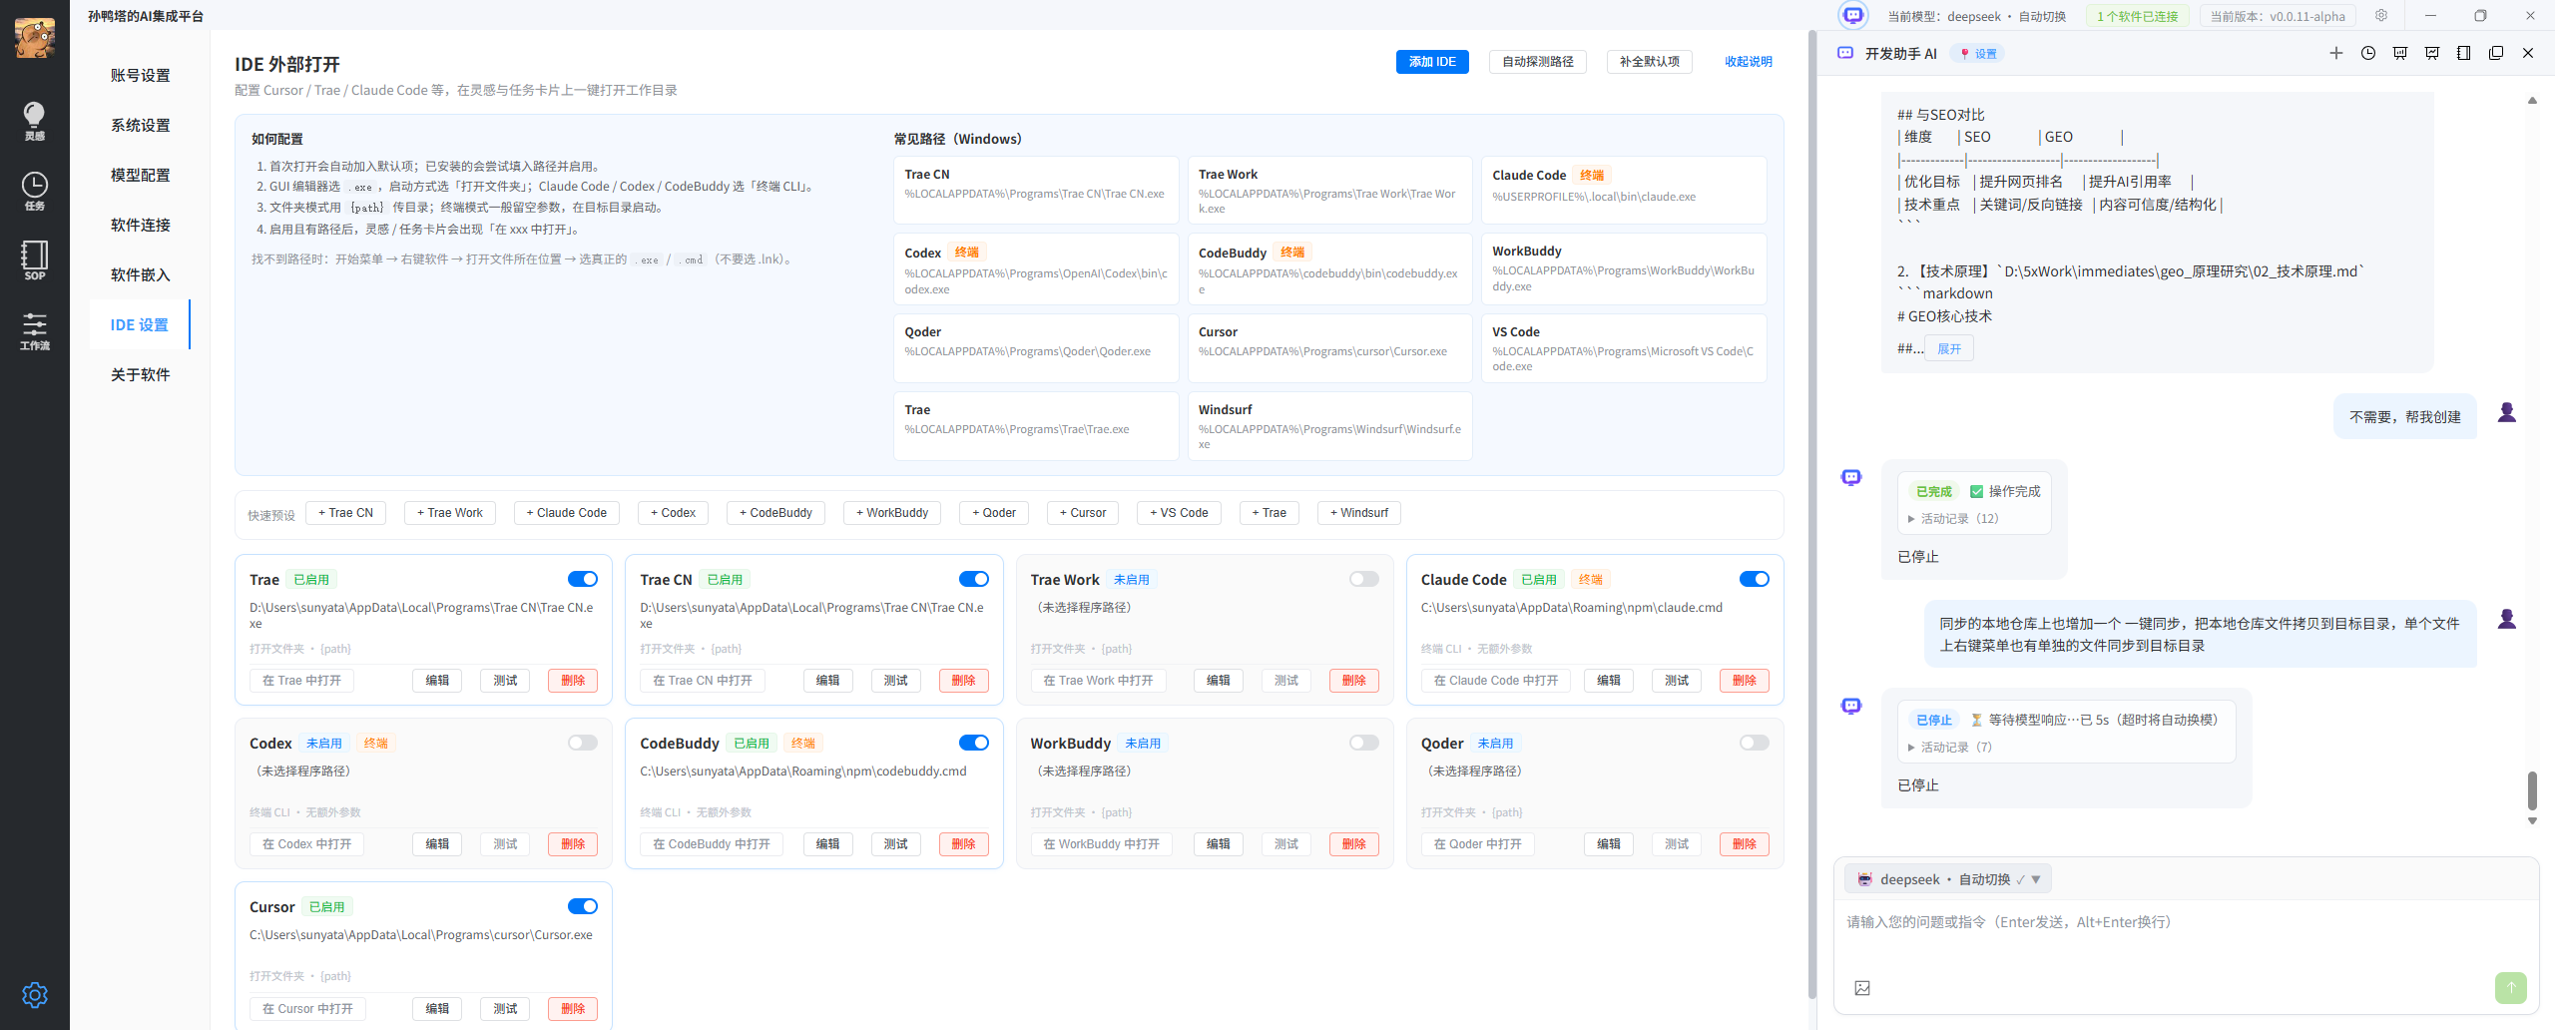Close the 开发助手 AI panel
The width and height of the screenshot is (2555, 1030).
(2528, 53)
